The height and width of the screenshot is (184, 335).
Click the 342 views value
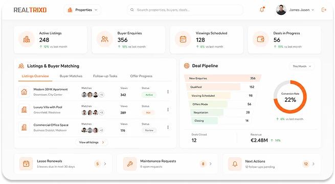pos(123,95)
